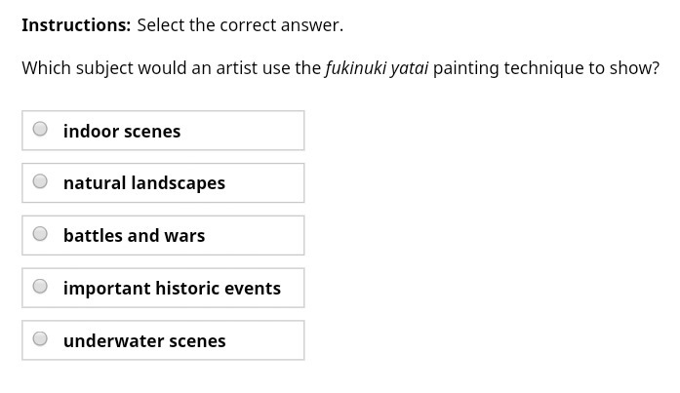Click empty space inside 'natural landscapes' box

click(x=268, y=183)
